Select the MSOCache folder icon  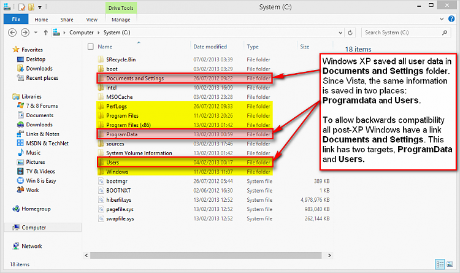pyautogui.click(x=101, y=97)
